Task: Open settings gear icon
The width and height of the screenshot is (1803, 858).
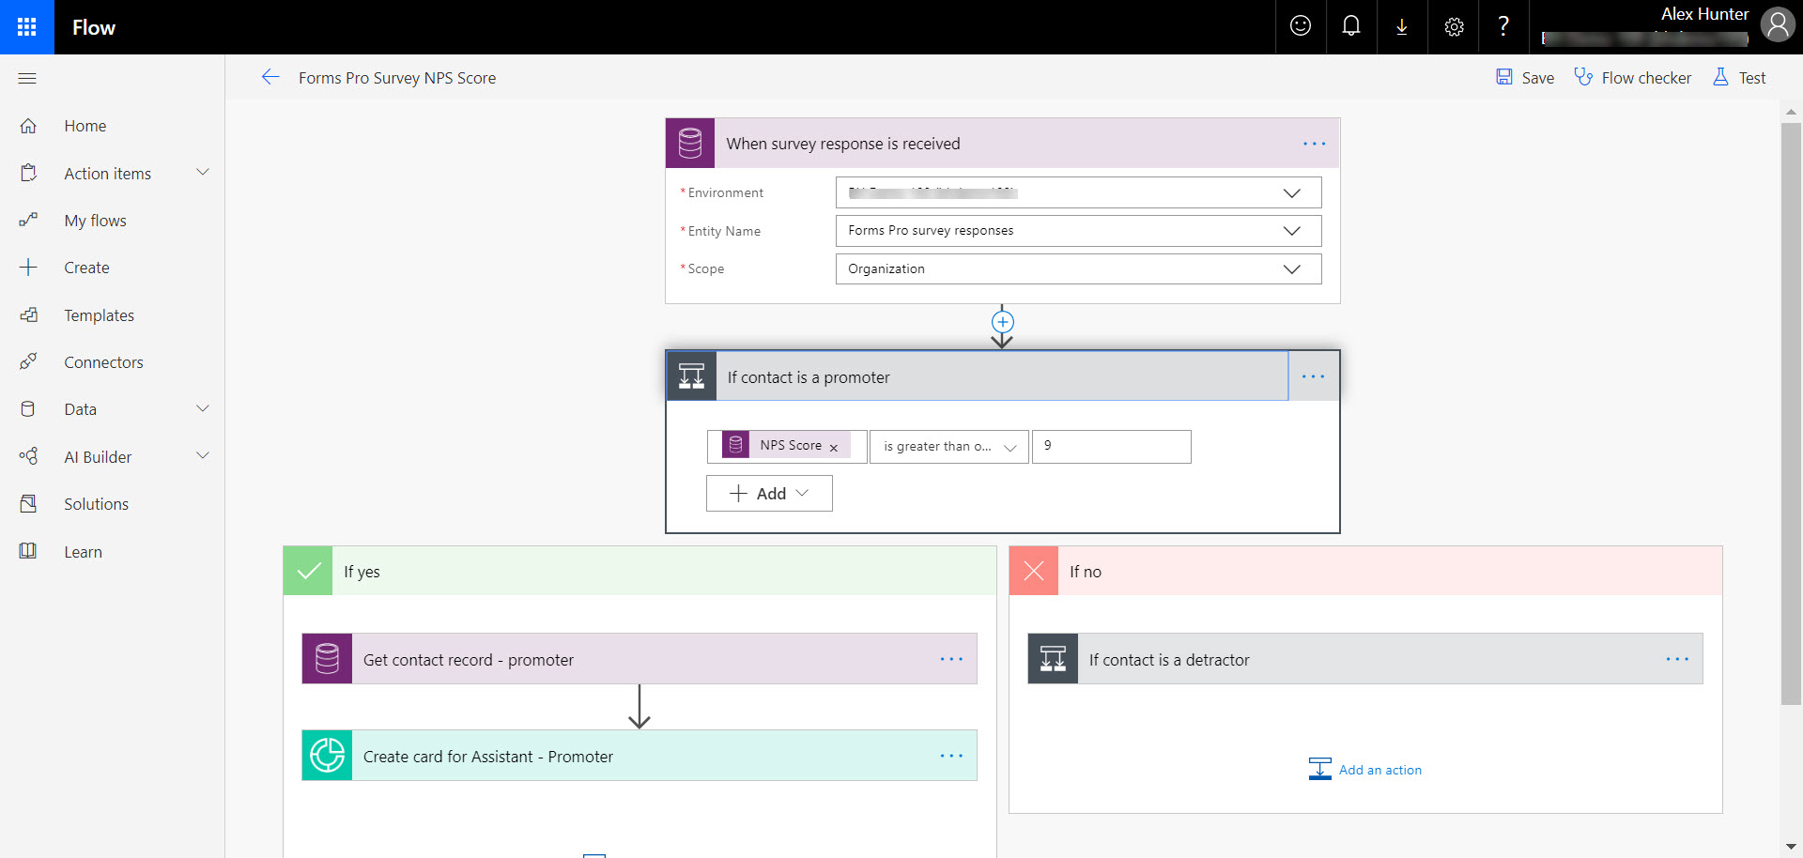Action: [1454, 26]
